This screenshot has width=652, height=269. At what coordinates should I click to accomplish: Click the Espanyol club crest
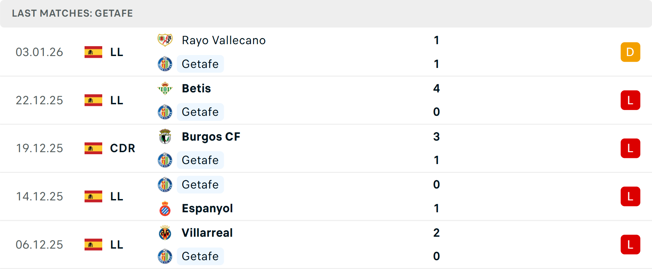[x=165, y=209]
